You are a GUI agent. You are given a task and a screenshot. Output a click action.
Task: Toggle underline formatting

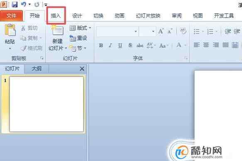click(120, 46)
